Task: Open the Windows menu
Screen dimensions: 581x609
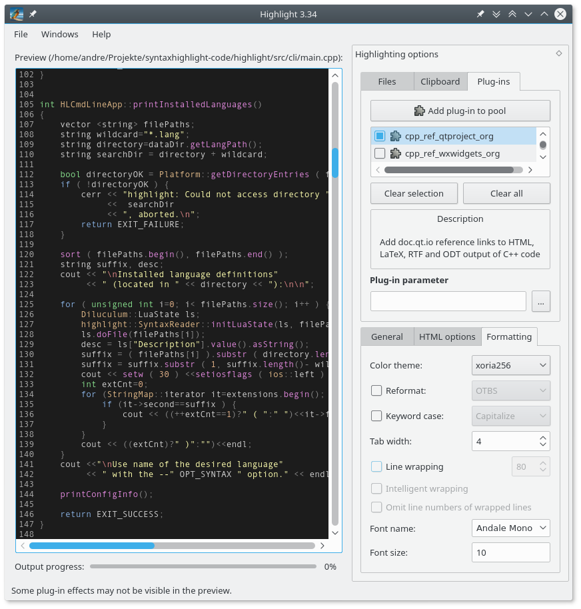Action: click(x=59, y=34)
